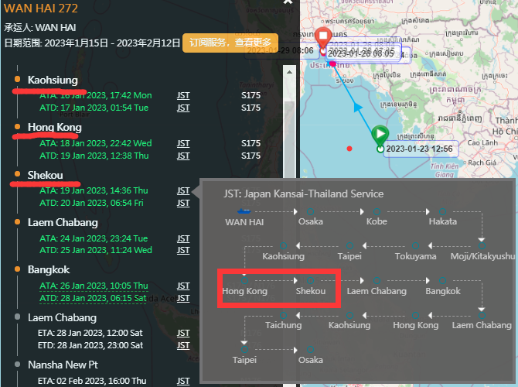Click the Taichung stop in service route
The width and height of the screenshot is (518, 387).
coord(284,325)
